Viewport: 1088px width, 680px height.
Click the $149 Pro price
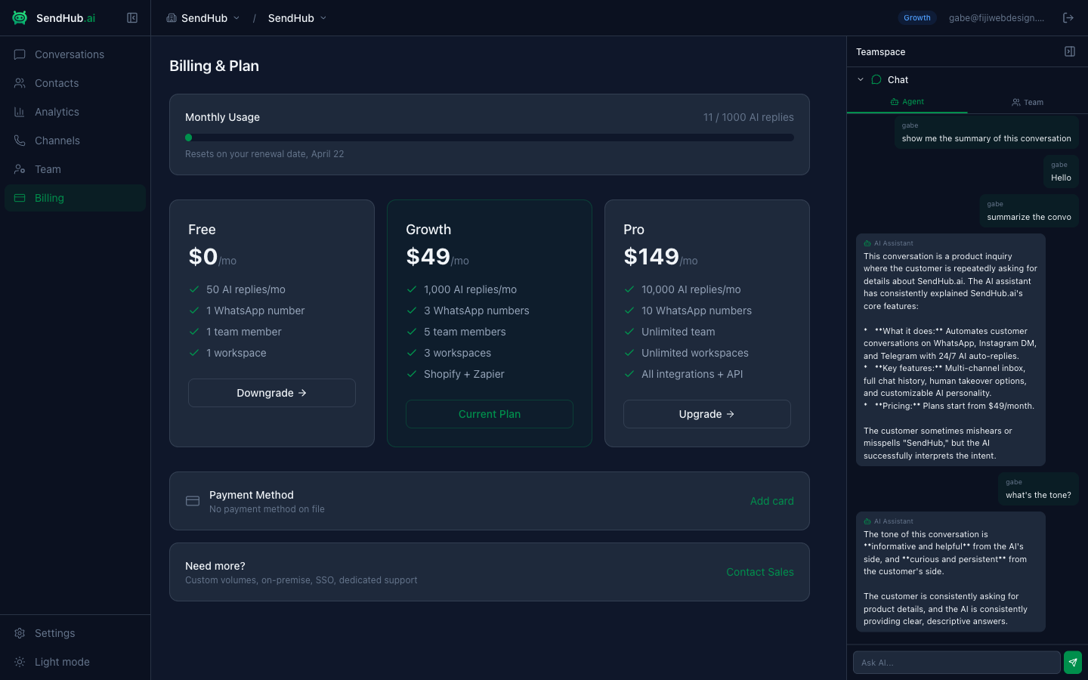click(651, 257)
